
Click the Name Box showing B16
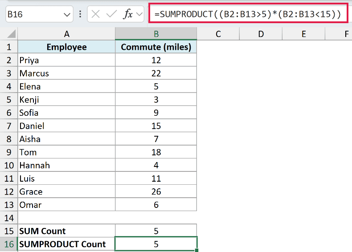[39, 14]
